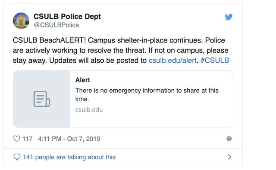The height and width of the screenshot is (170, 276).
Task: Open the Alert card title
Action: [x=82, y=80]
